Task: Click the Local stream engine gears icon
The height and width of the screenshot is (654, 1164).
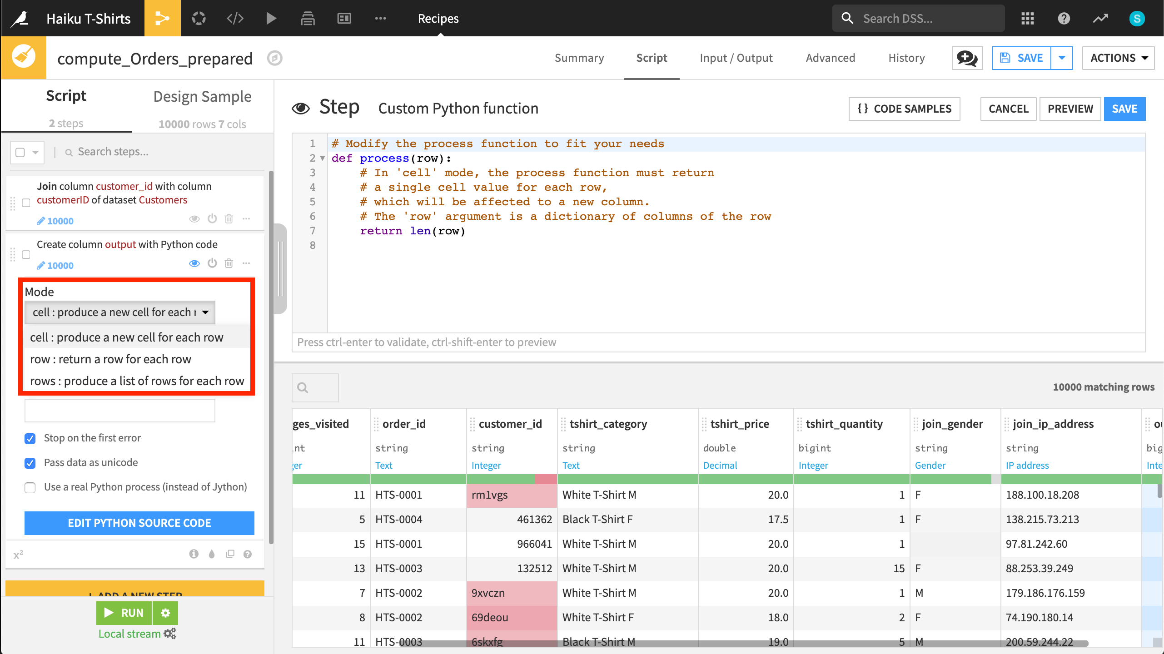Action: tap(170, 634)
